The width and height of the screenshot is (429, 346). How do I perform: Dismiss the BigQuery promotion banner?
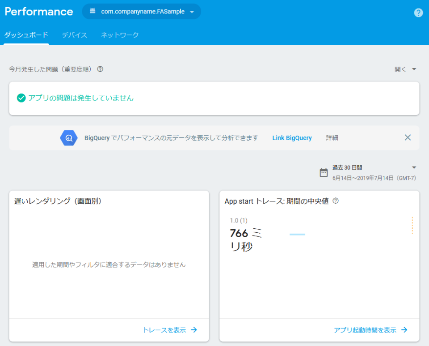pos(408,137)
